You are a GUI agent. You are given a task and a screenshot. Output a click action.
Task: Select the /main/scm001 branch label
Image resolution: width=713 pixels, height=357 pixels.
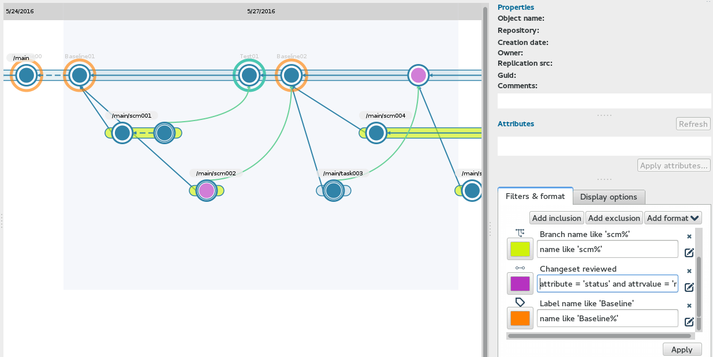click(x=132, y=115)
